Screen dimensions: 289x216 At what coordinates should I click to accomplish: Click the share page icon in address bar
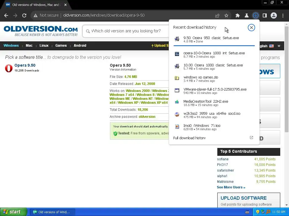click(217, 16)
